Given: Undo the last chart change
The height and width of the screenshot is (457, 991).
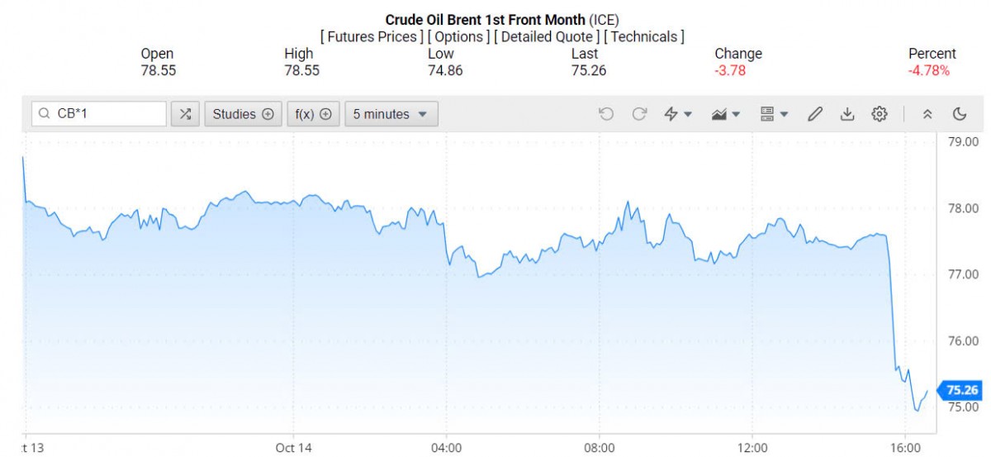Looking at the screenshot, I should tap(606, 114).
